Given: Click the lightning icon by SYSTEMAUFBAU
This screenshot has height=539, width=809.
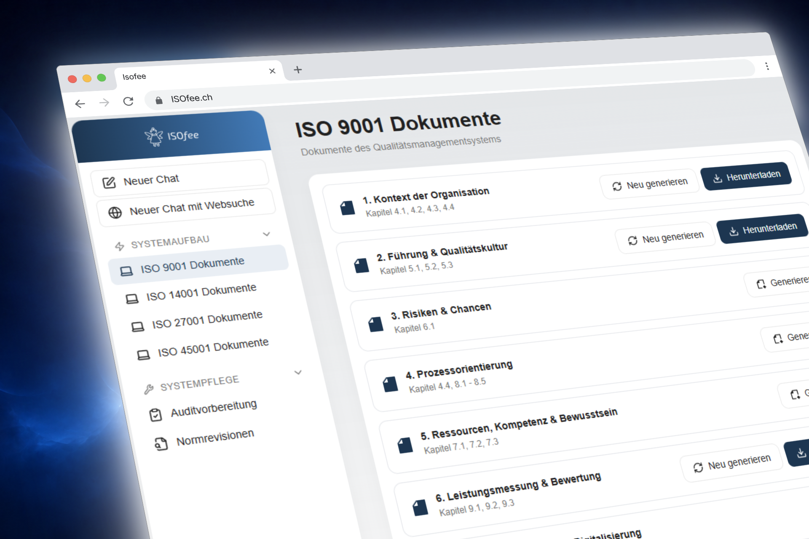Looking at the screenshot, I should point(120,246).
